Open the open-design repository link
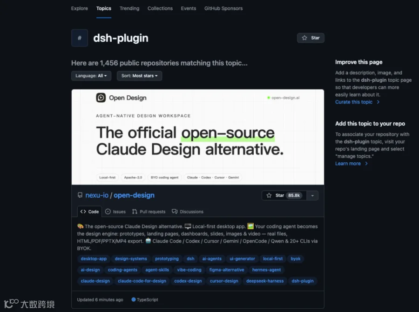This screenshot has height=312, width=419. coord(134,195)
